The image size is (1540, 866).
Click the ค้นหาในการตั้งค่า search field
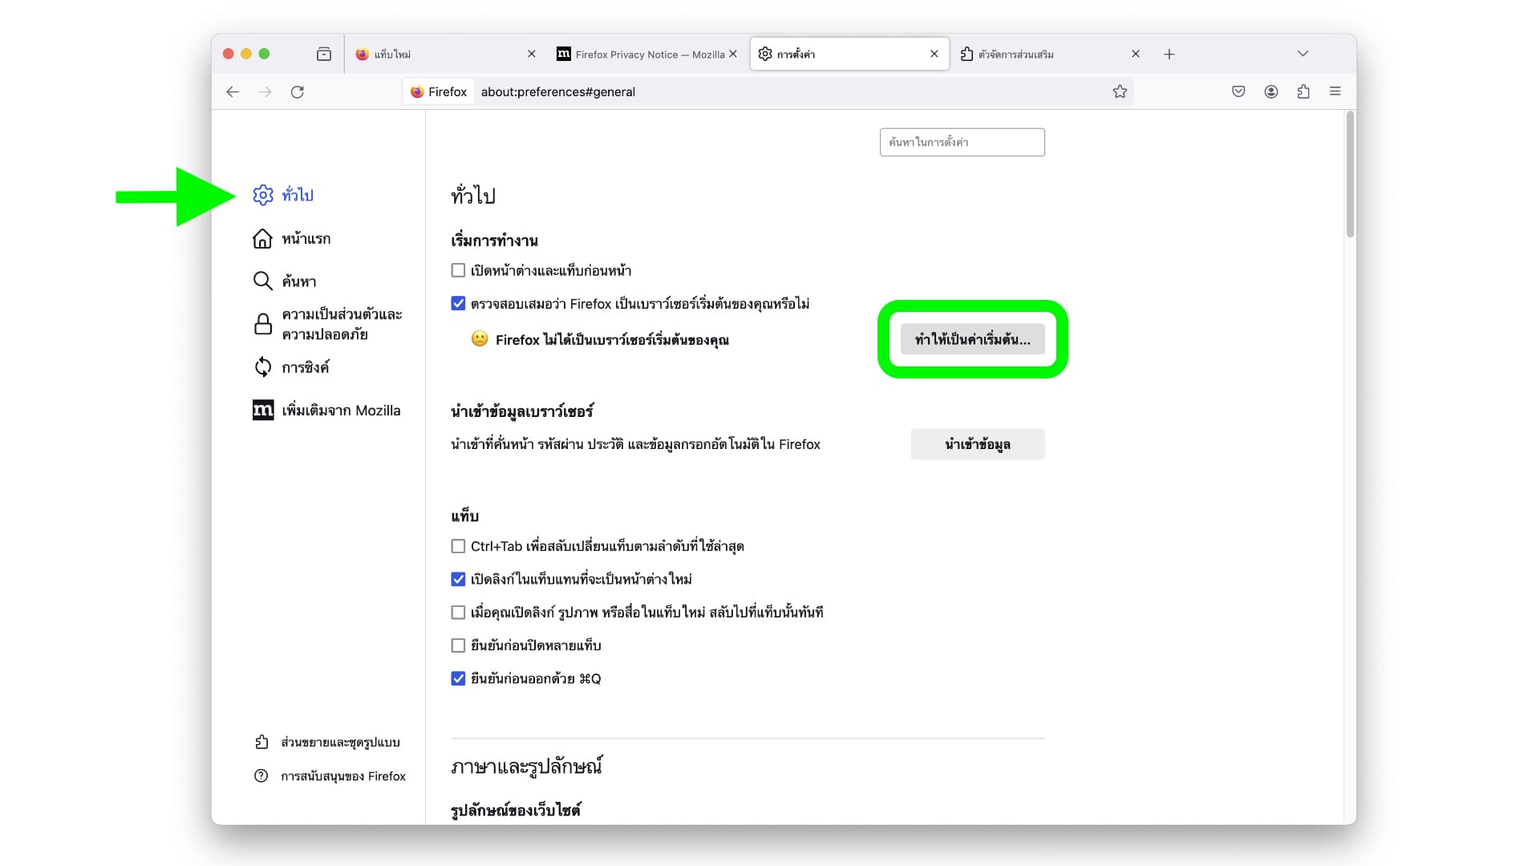click(x=962, y=143)
